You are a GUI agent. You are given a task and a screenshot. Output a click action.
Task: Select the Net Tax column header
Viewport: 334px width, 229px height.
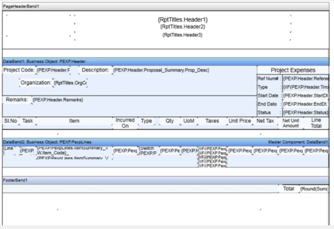point(265,121)
